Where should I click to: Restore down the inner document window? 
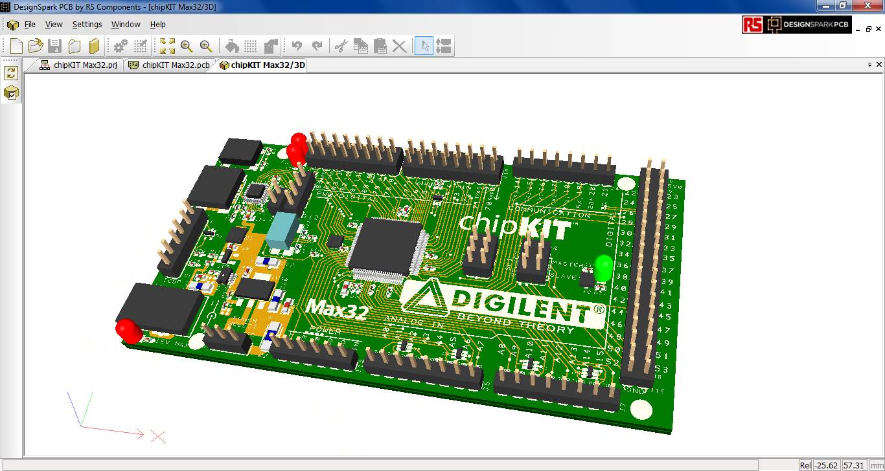869,29
